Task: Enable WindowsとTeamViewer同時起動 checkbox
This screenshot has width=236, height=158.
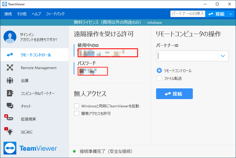Action: (x=77, y=106)
